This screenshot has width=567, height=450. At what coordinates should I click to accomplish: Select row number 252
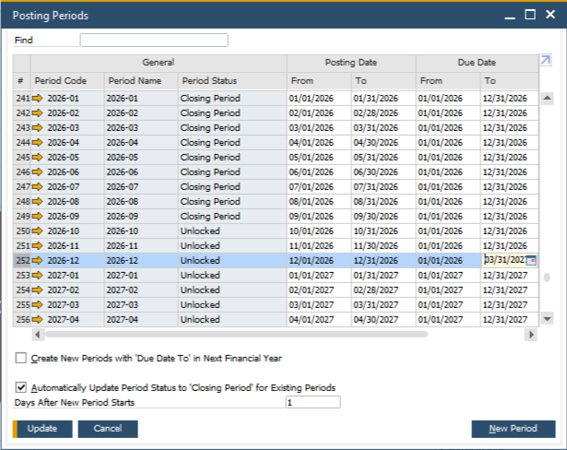pyautogui.click(x=22, y=260)
